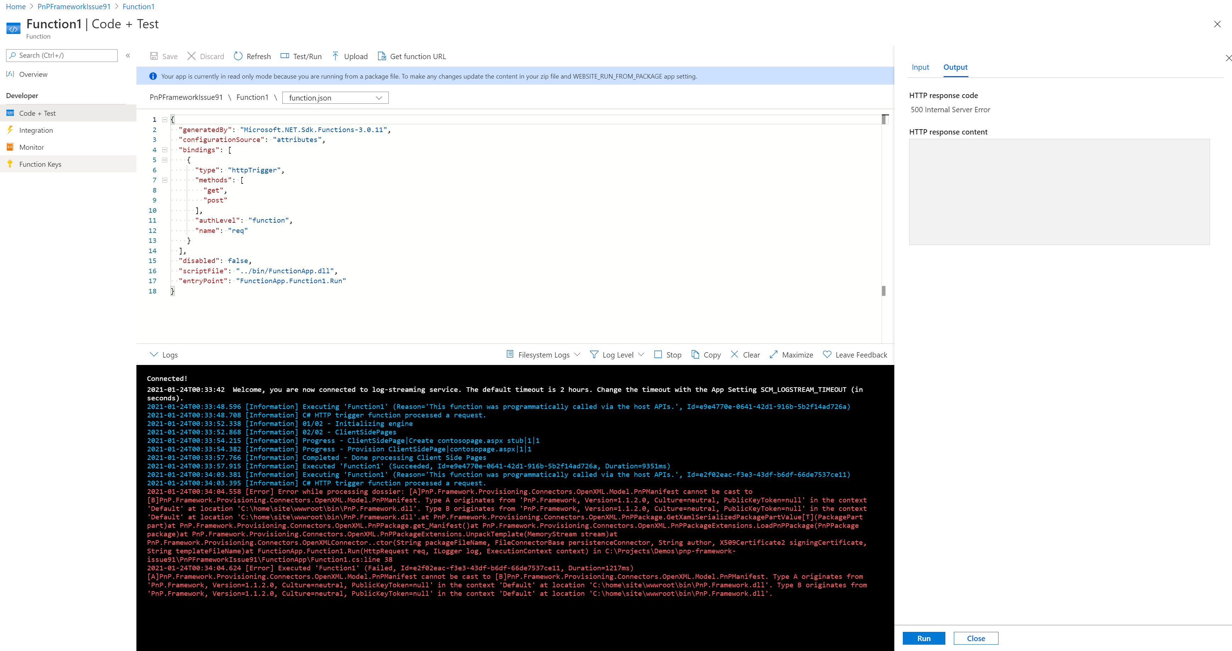The width and height of the screenshot is (1232, 651).
Task: Expand the Filesystem Logs dropdown
Action: pos(577,355)
